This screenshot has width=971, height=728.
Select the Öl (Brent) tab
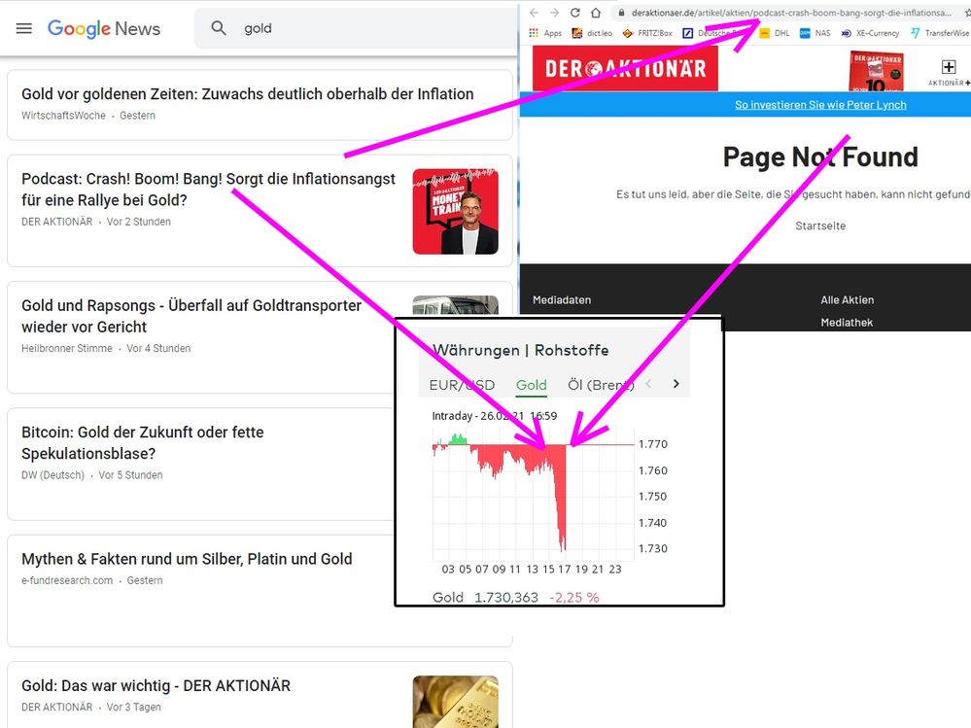[x=601, y=385]
